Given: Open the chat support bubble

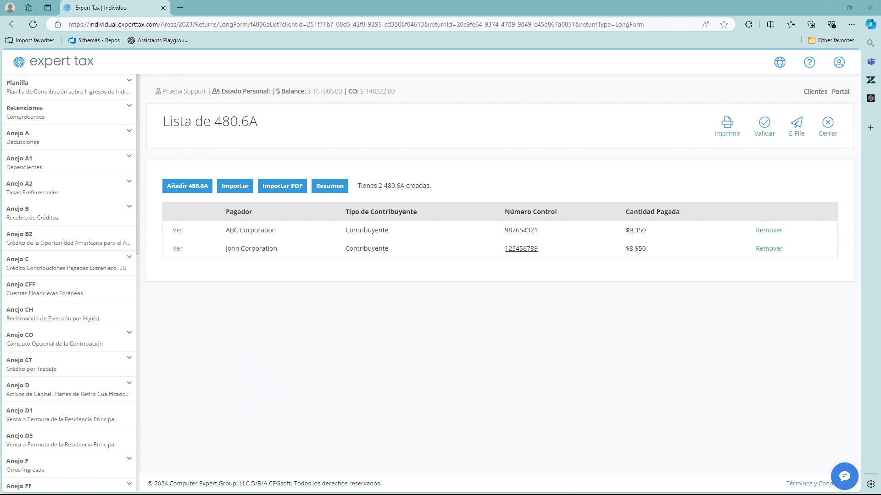Looking at the screenshot, I should [x=844, y=476].
